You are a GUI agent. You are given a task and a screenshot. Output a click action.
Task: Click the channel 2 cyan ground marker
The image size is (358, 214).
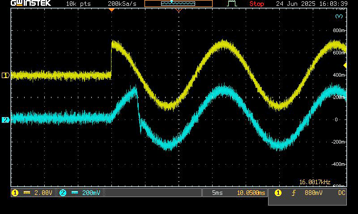pyautogui.click(x=5, y=120)
